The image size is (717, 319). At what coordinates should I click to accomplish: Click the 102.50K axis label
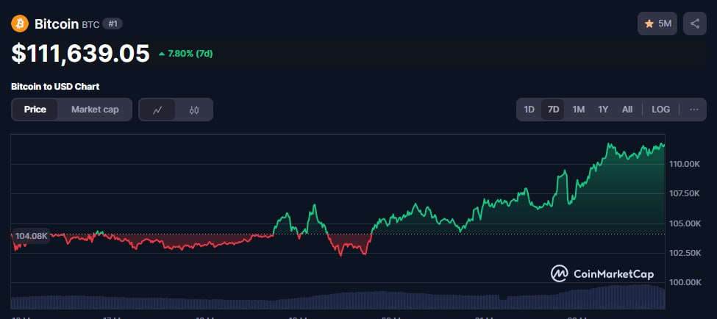point(685,253)
